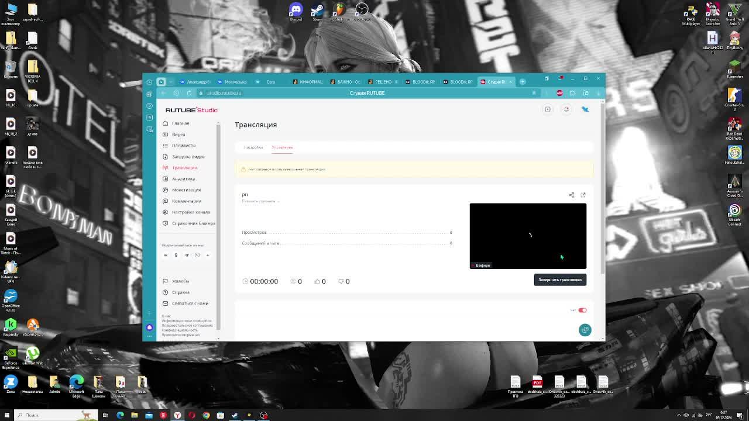Screen dimensions: 749x421
Task: Switch to the Александр browser tab
Action: pos(195,82)
